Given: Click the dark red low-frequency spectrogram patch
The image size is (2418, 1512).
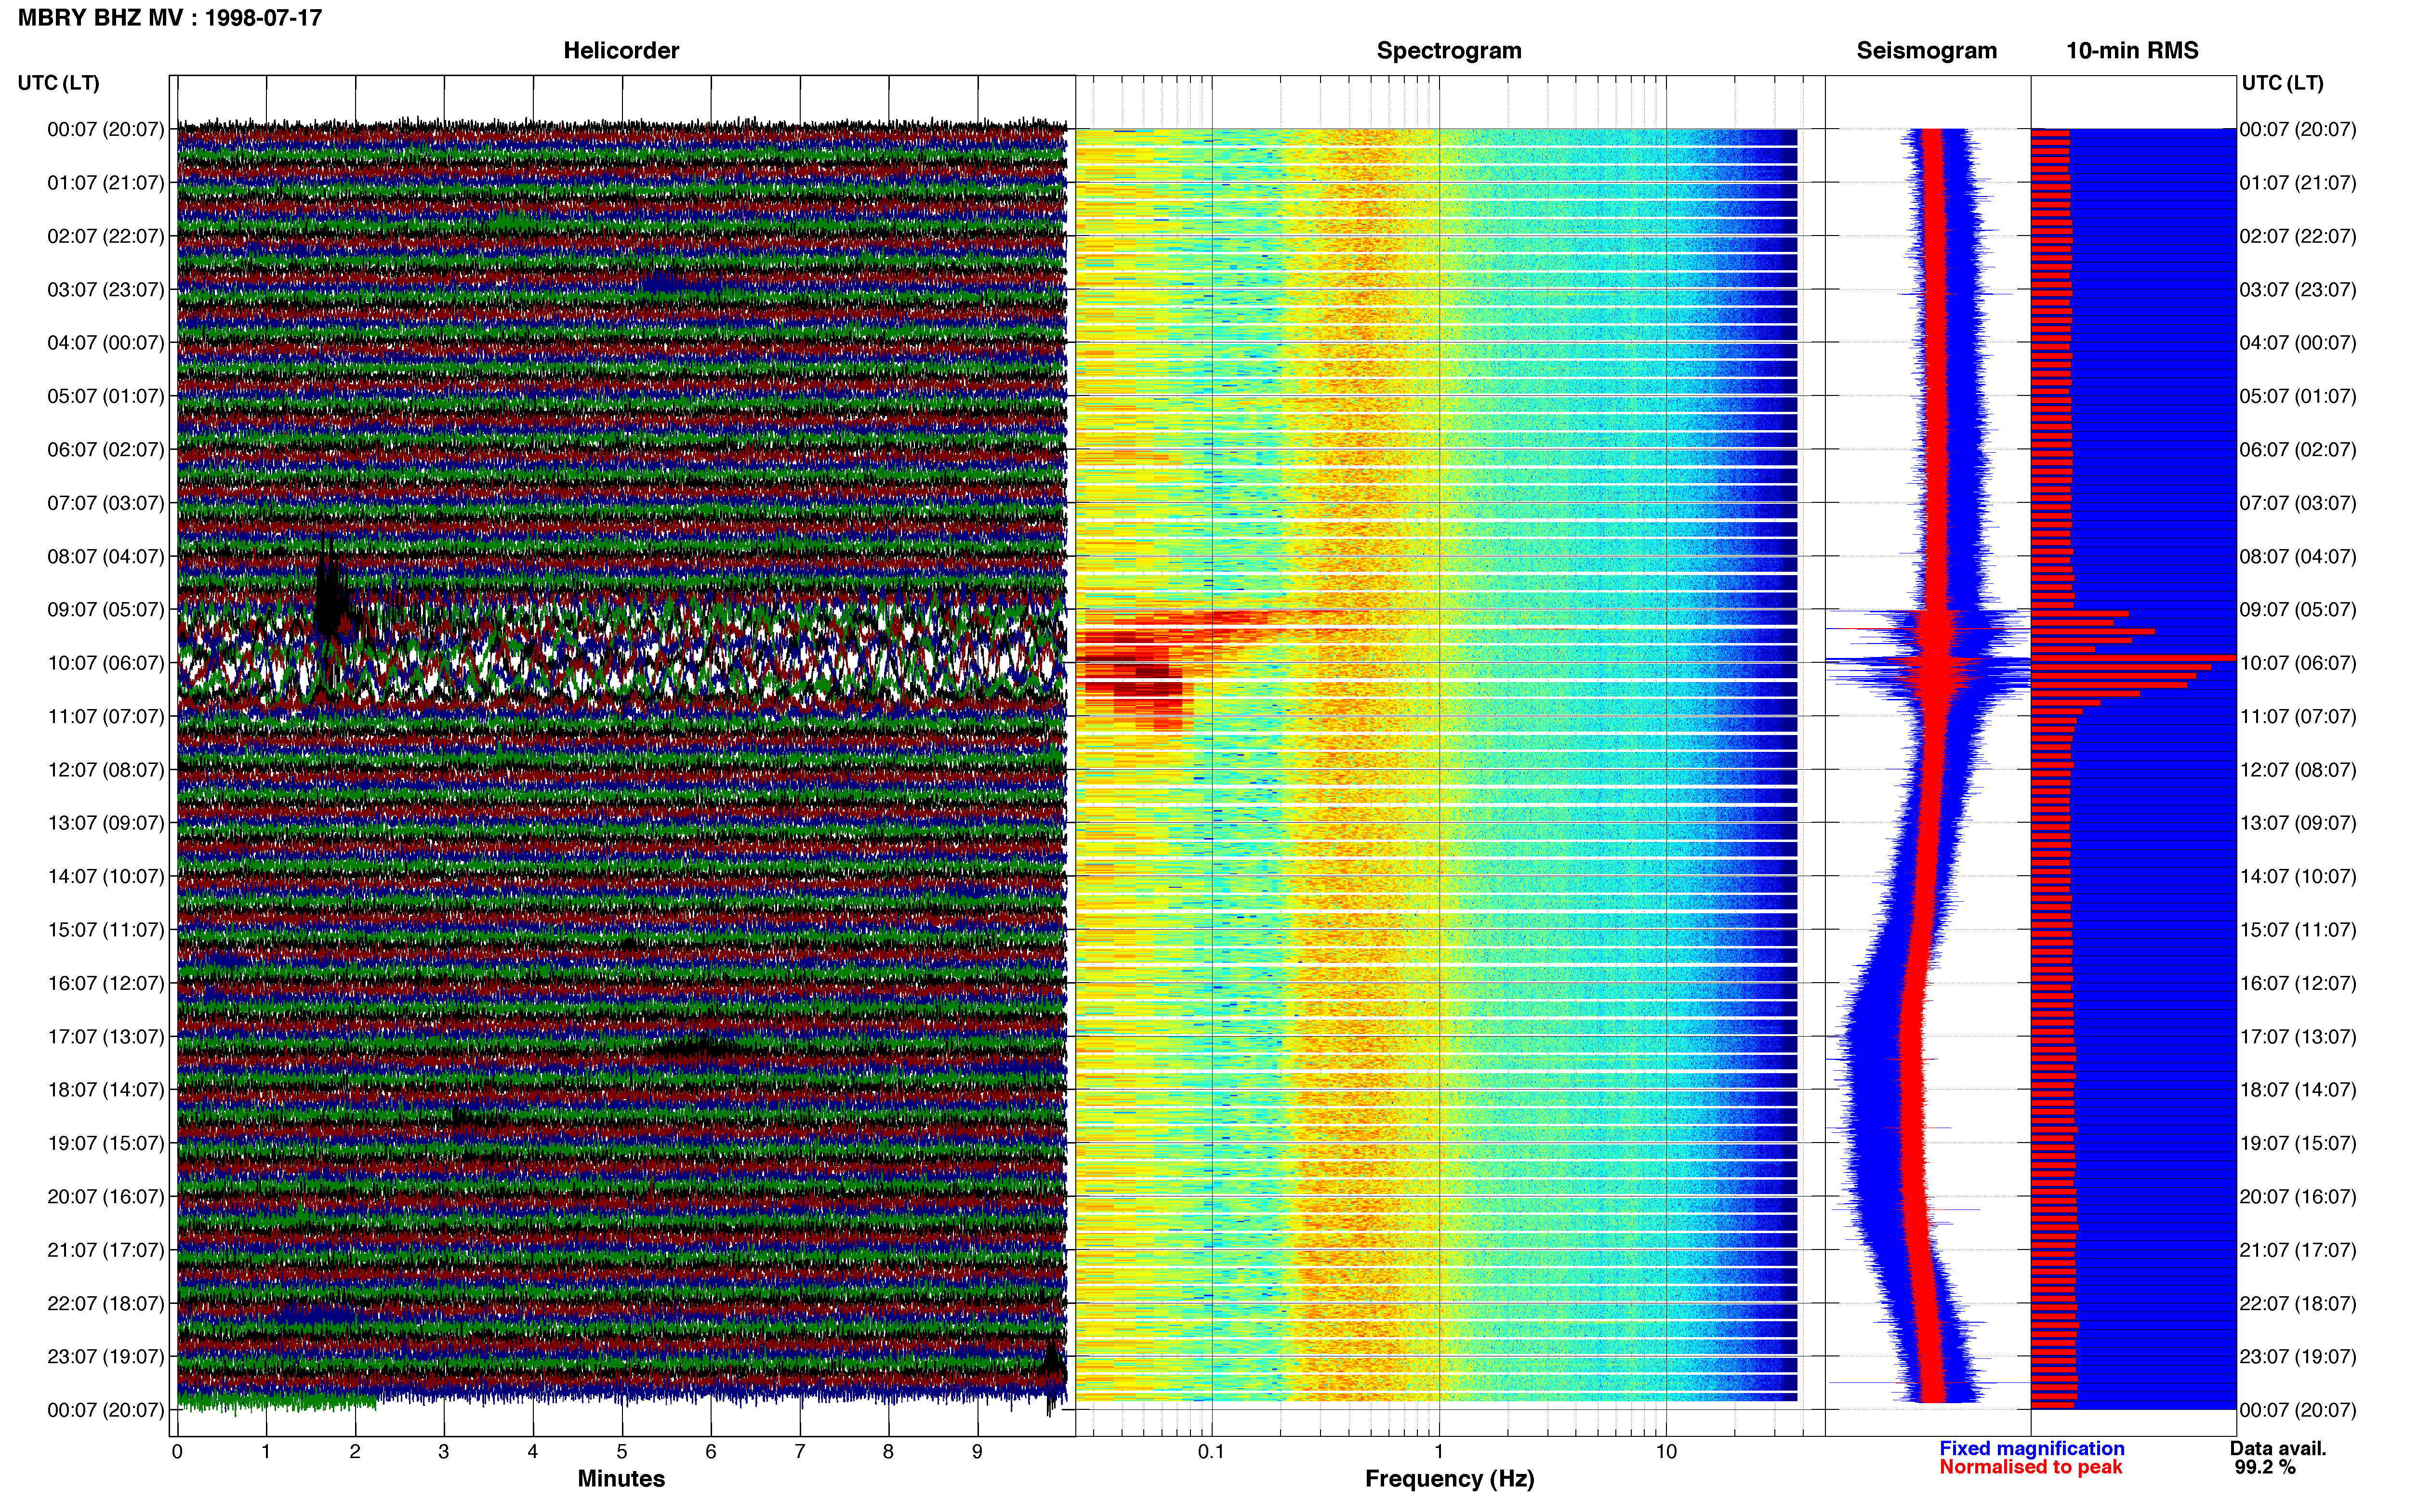Looking at the screenshot, I should tap(1133, 675).
